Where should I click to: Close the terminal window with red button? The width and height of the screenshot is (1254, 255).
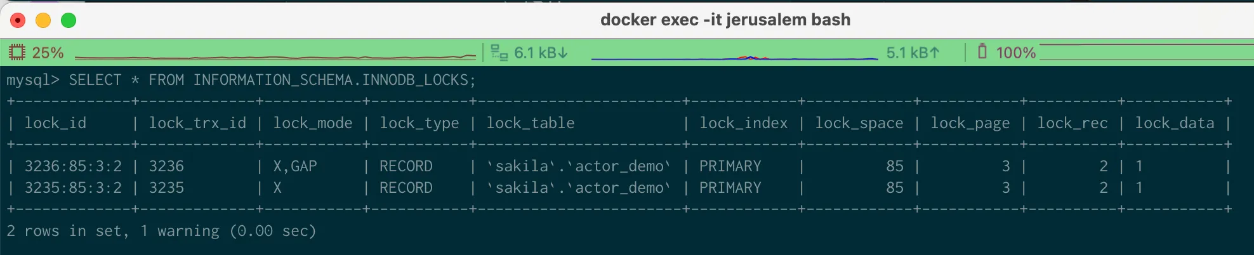(18, 20)
